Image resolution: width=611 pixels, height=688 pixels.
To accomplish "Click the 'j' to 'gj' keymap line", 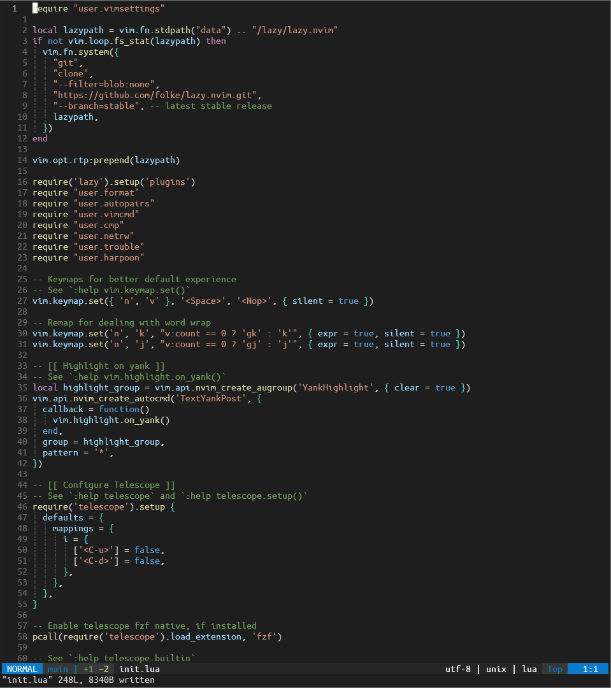I will (x=249, y=344).
